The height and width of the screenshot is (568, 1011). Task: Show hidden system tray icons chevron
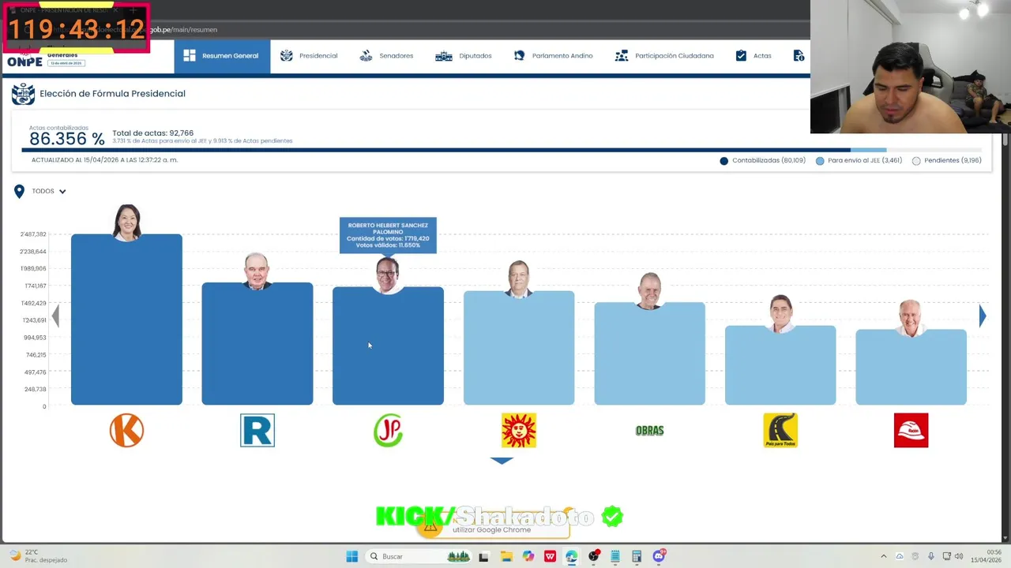pos(884,556)
